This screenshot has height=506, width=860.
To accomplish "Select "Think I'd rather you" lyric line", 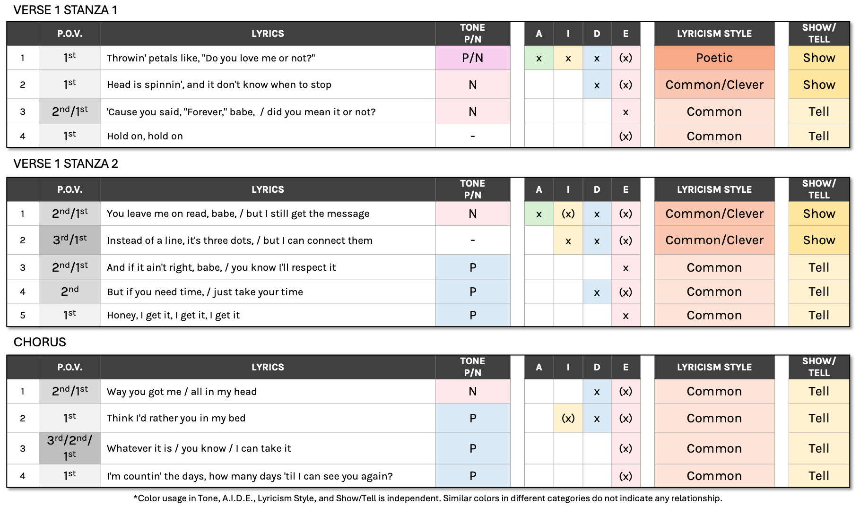I will tap(176, 418).
